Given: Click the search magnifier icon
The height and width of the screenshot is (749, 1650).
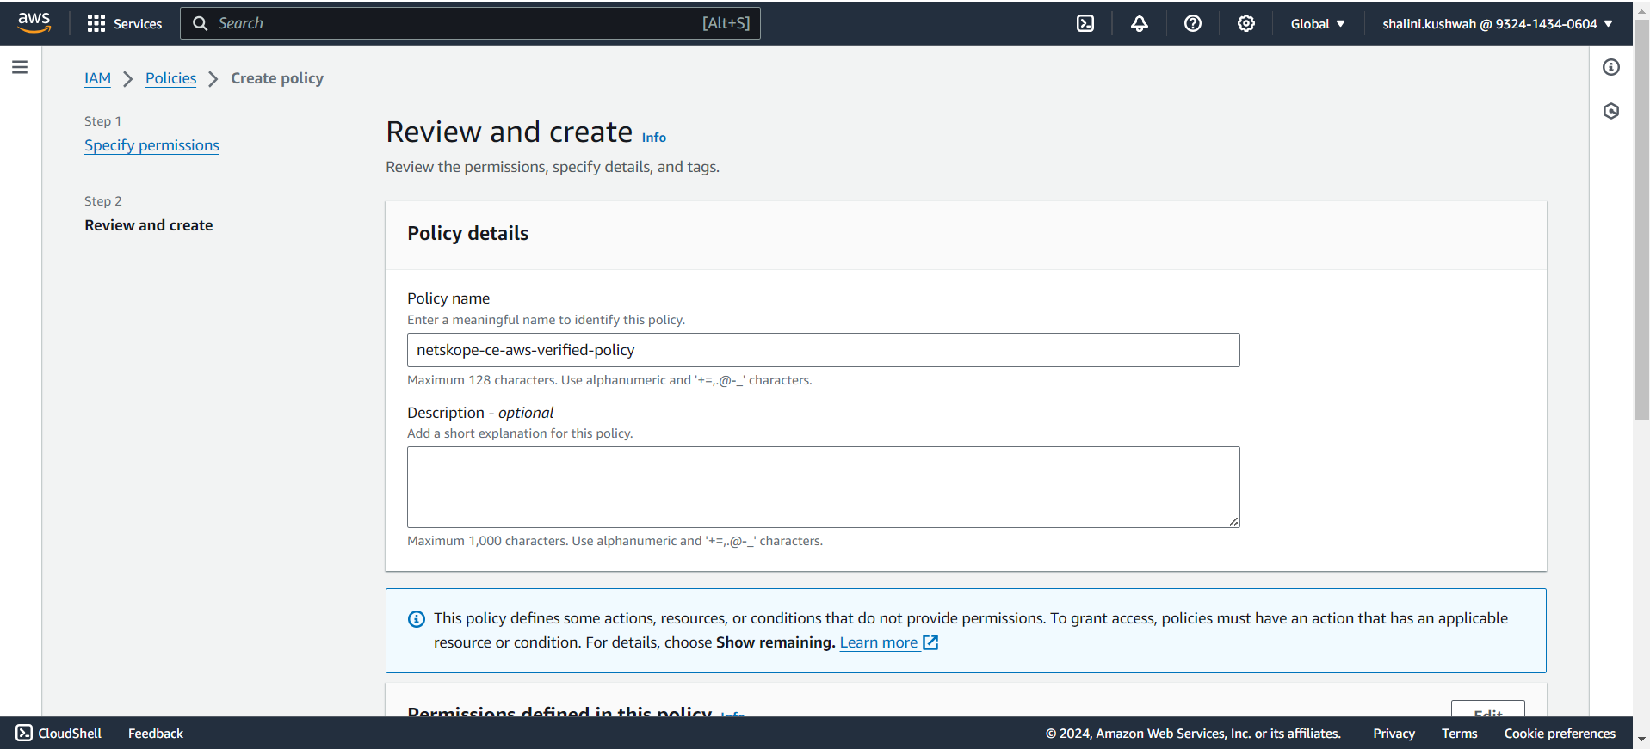Looking at the screenshot, I should click(201, 23).
